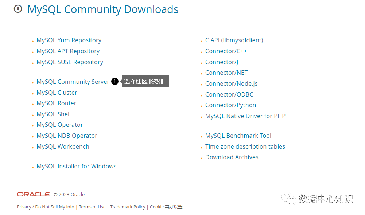365x215 pixels.
Task: Click the Oracle logo in footer
Action: point(33,194)
